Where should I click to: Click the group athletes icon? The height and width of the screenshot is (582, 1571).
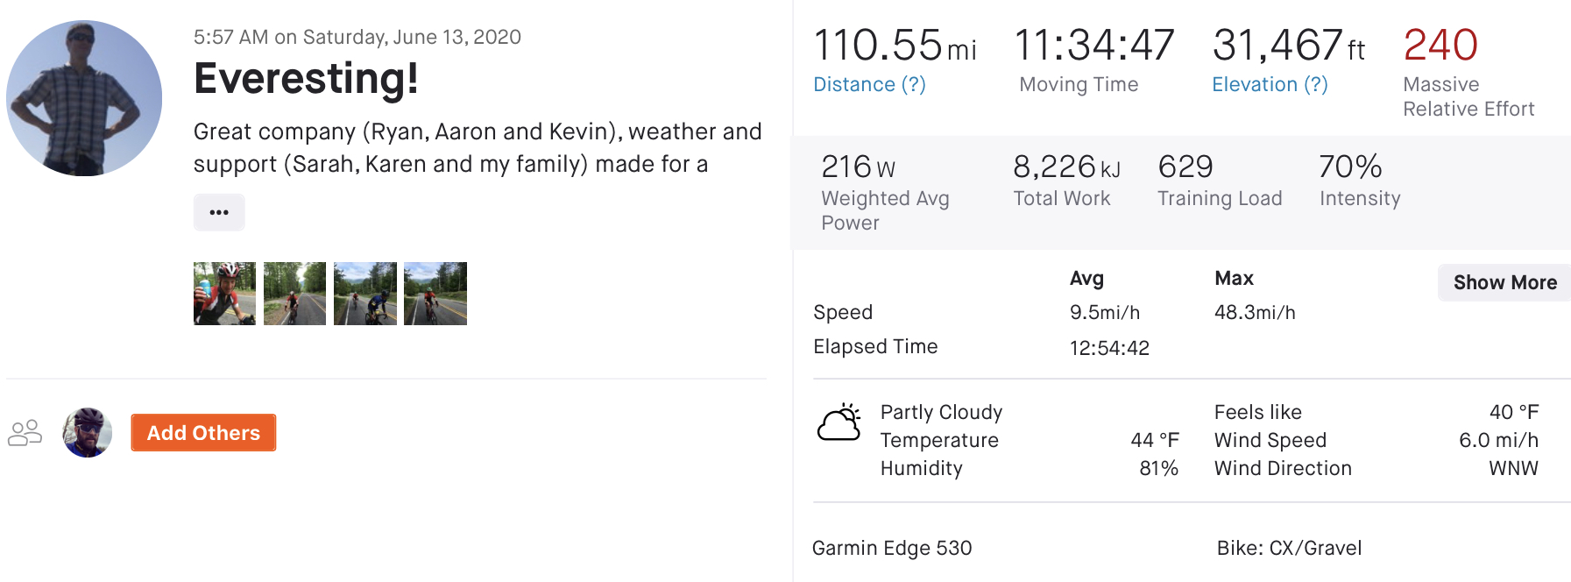(x=25, y=432)
